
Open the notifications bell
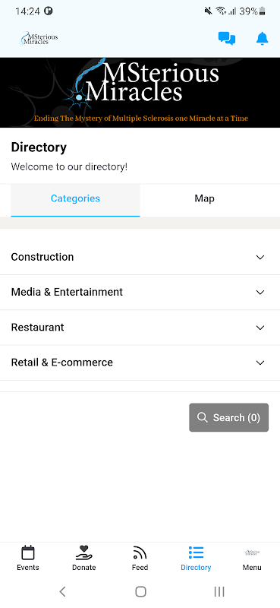pos(263,39)
